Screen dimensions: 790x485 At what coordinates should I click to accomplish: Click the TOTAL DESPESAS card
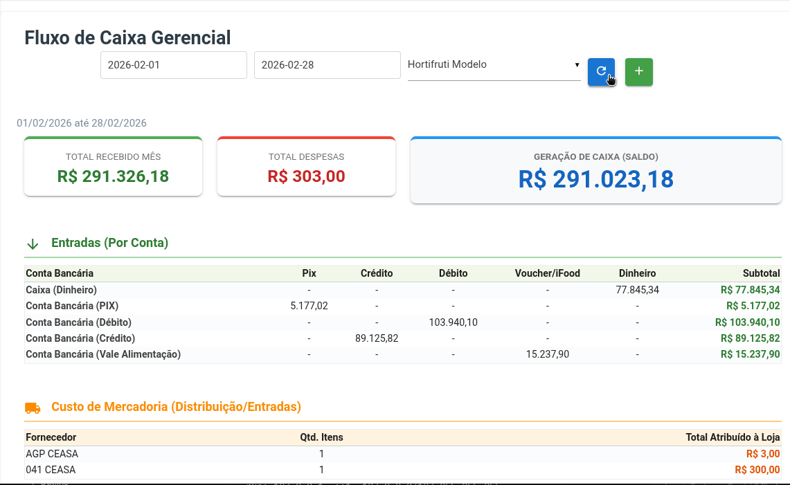pyautogui.click(x=306, y=166)
